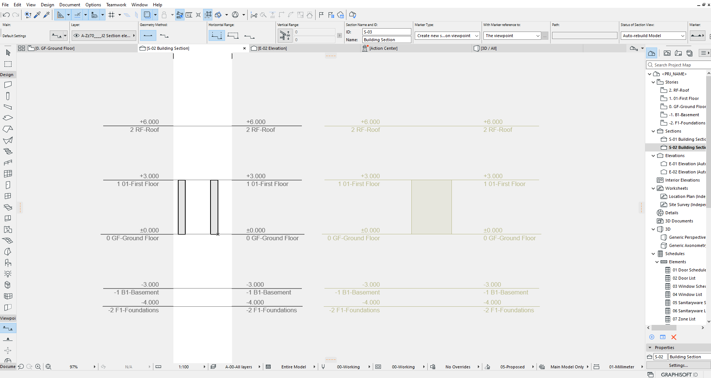
Task: Click the Search Project Map field
Action: (x=678, y=65)
